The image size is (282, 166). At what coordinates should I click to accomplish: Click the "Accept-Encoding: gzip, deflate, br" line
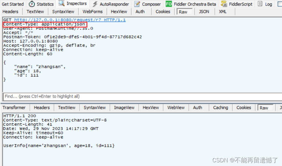tap(49, 46)
